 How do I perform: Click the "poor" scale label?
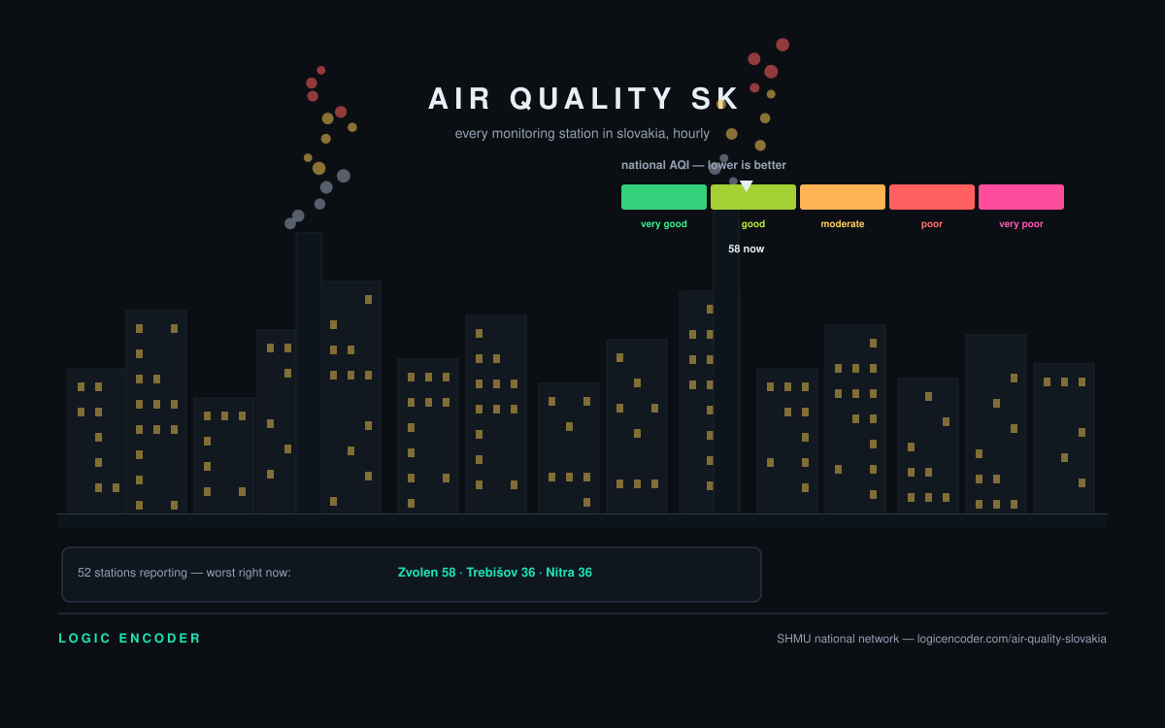coord(932,224)
